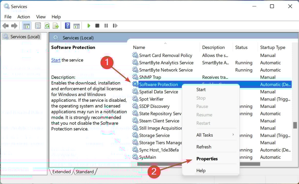Click the Services title bar gear icon
This screenshot has height=184, width=299.
[x=7, y=6]
